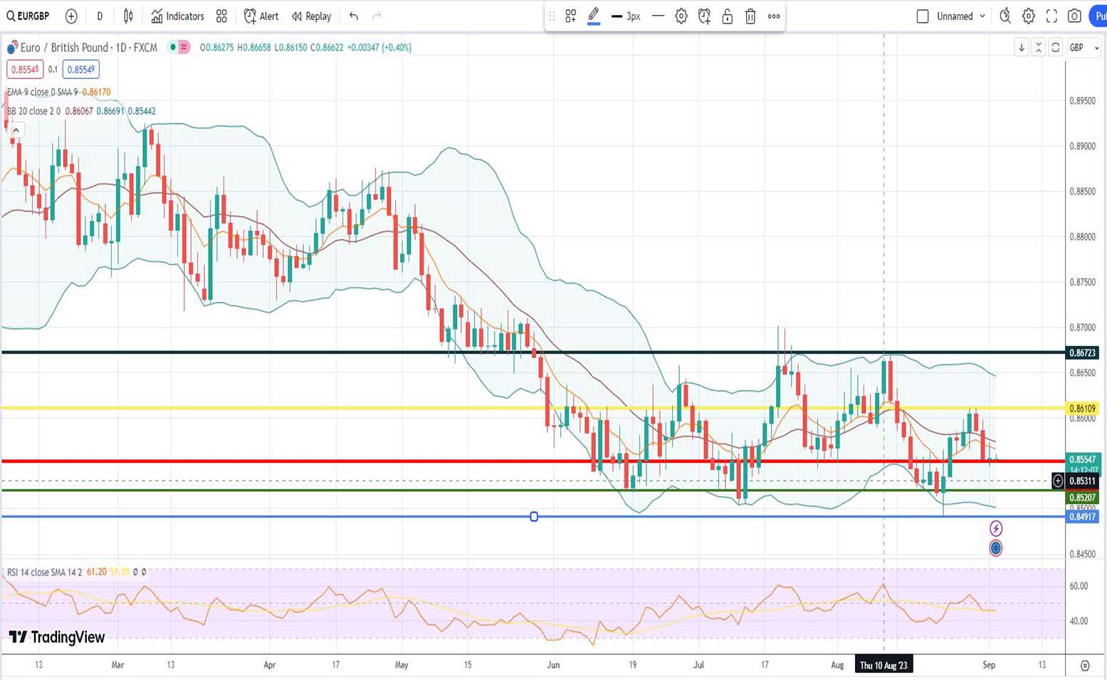Start bar Replay mode
Viewport: 1107px width, 680px height.
(312, 16)
